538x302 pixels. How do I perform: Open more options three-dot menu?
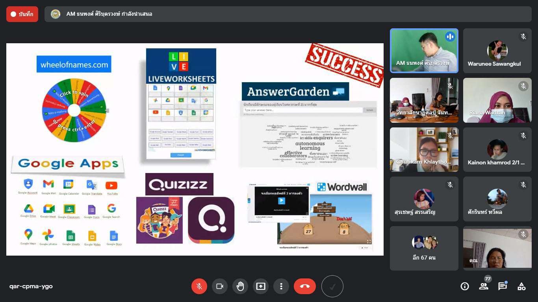pos(281,286)
